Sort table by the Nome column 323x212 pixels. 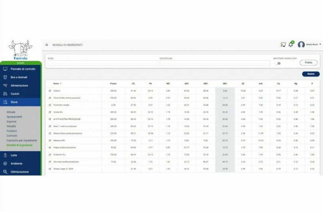57,83
